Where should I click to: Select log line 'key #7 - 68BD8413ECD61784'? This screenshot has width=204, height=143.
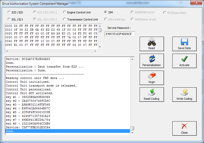68,120
